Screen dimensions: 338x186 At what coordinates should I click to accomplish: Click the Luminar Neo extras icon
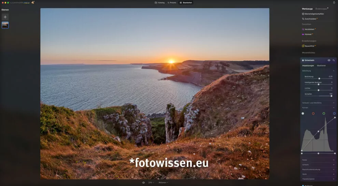tap(33, 2)
